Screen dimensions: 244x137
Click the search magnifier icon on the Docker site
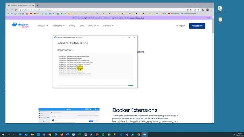[177, 25]
